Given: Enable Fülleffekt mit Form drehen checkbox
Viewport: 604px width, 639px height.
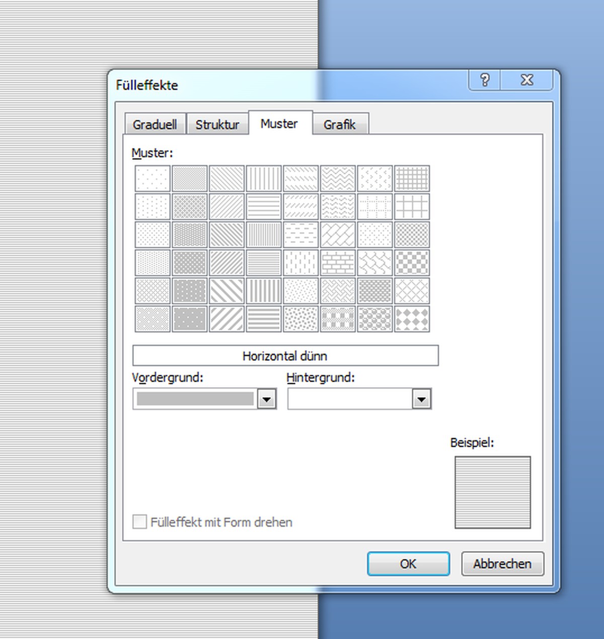Looking at the screenshot, I should (139, 522).
